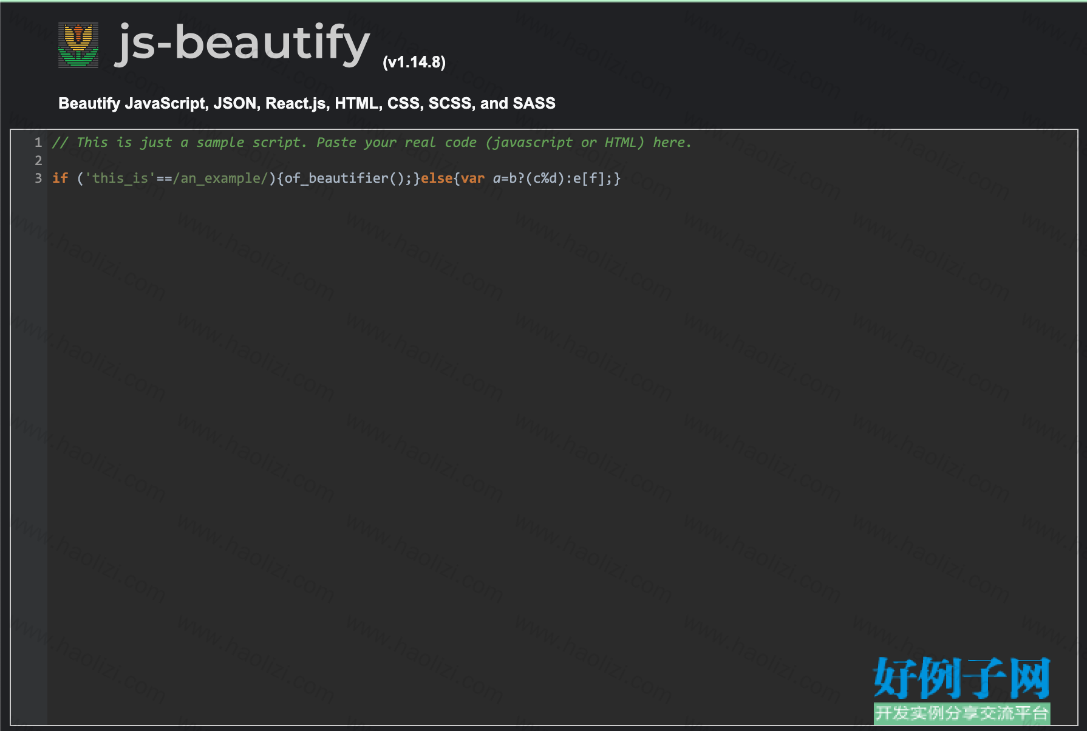Click the 'var' keyword in code
Screen dimensions: 1087x731
(x=472, y=178)
